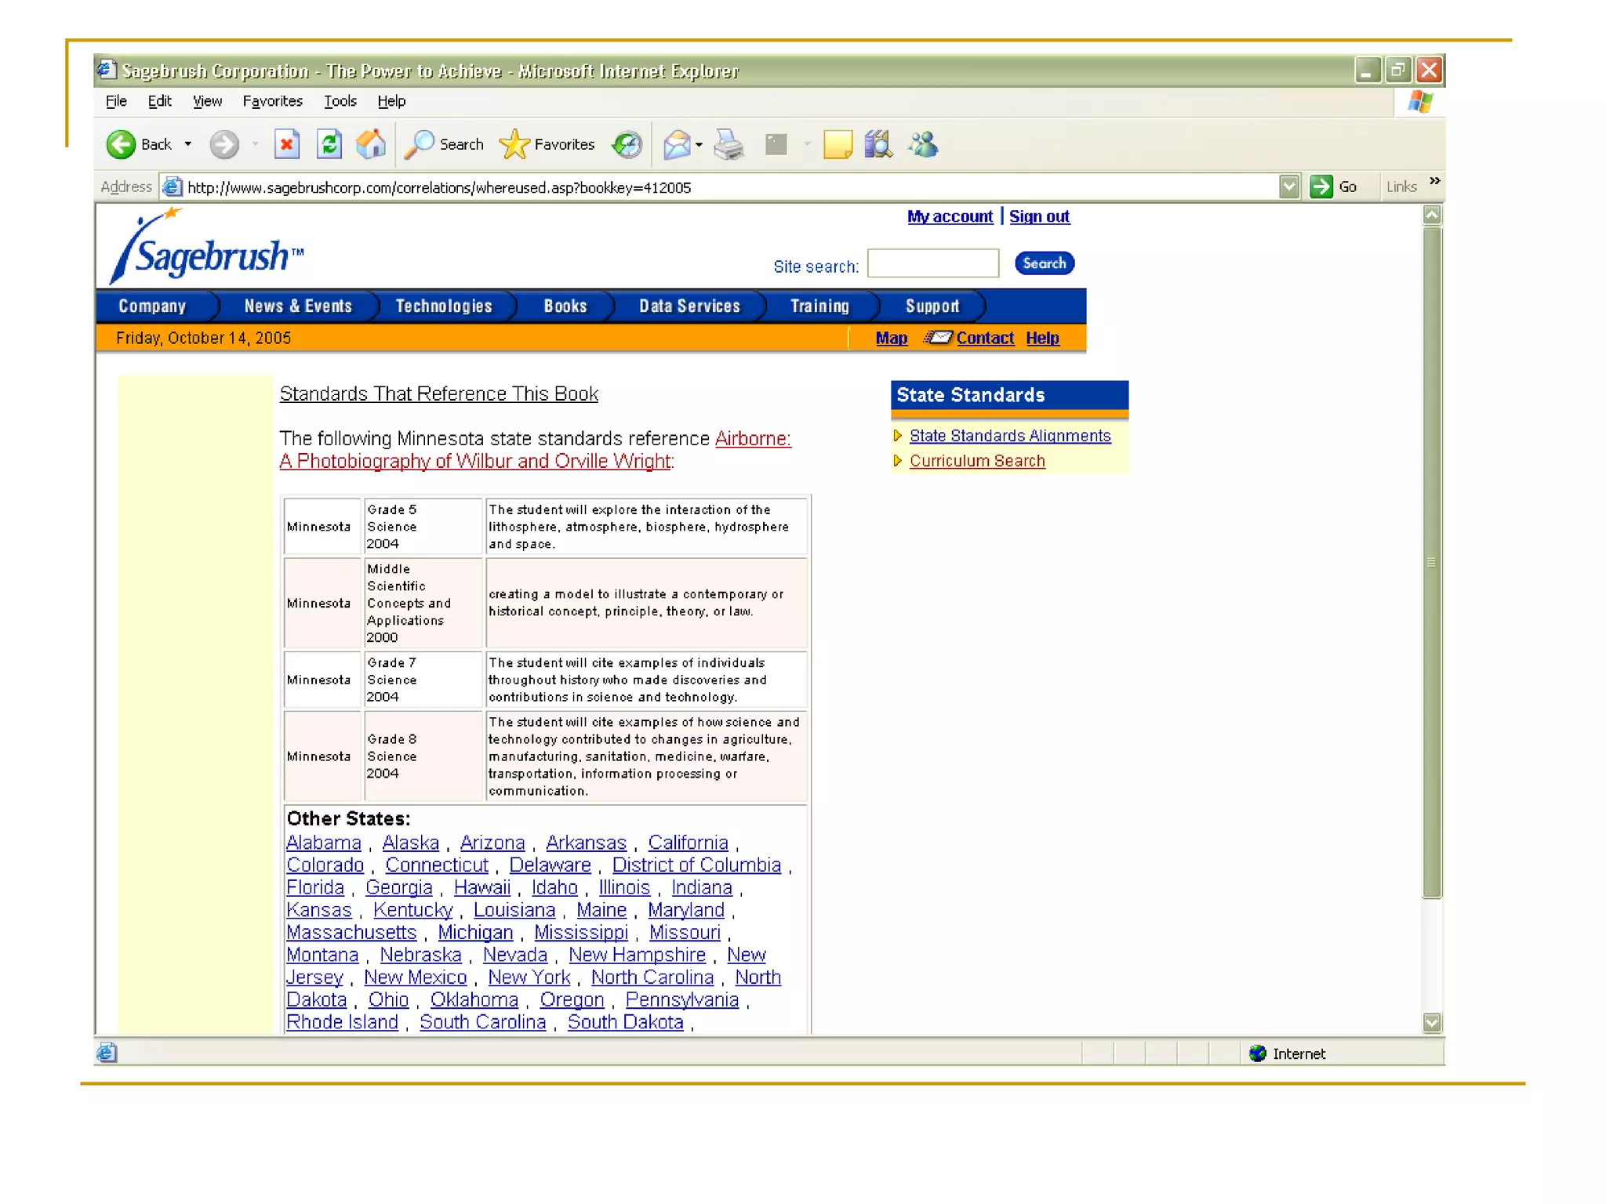Follow the California state link
The width and height of the screenshot is (1606, 1204).
(x=688, y=843)
